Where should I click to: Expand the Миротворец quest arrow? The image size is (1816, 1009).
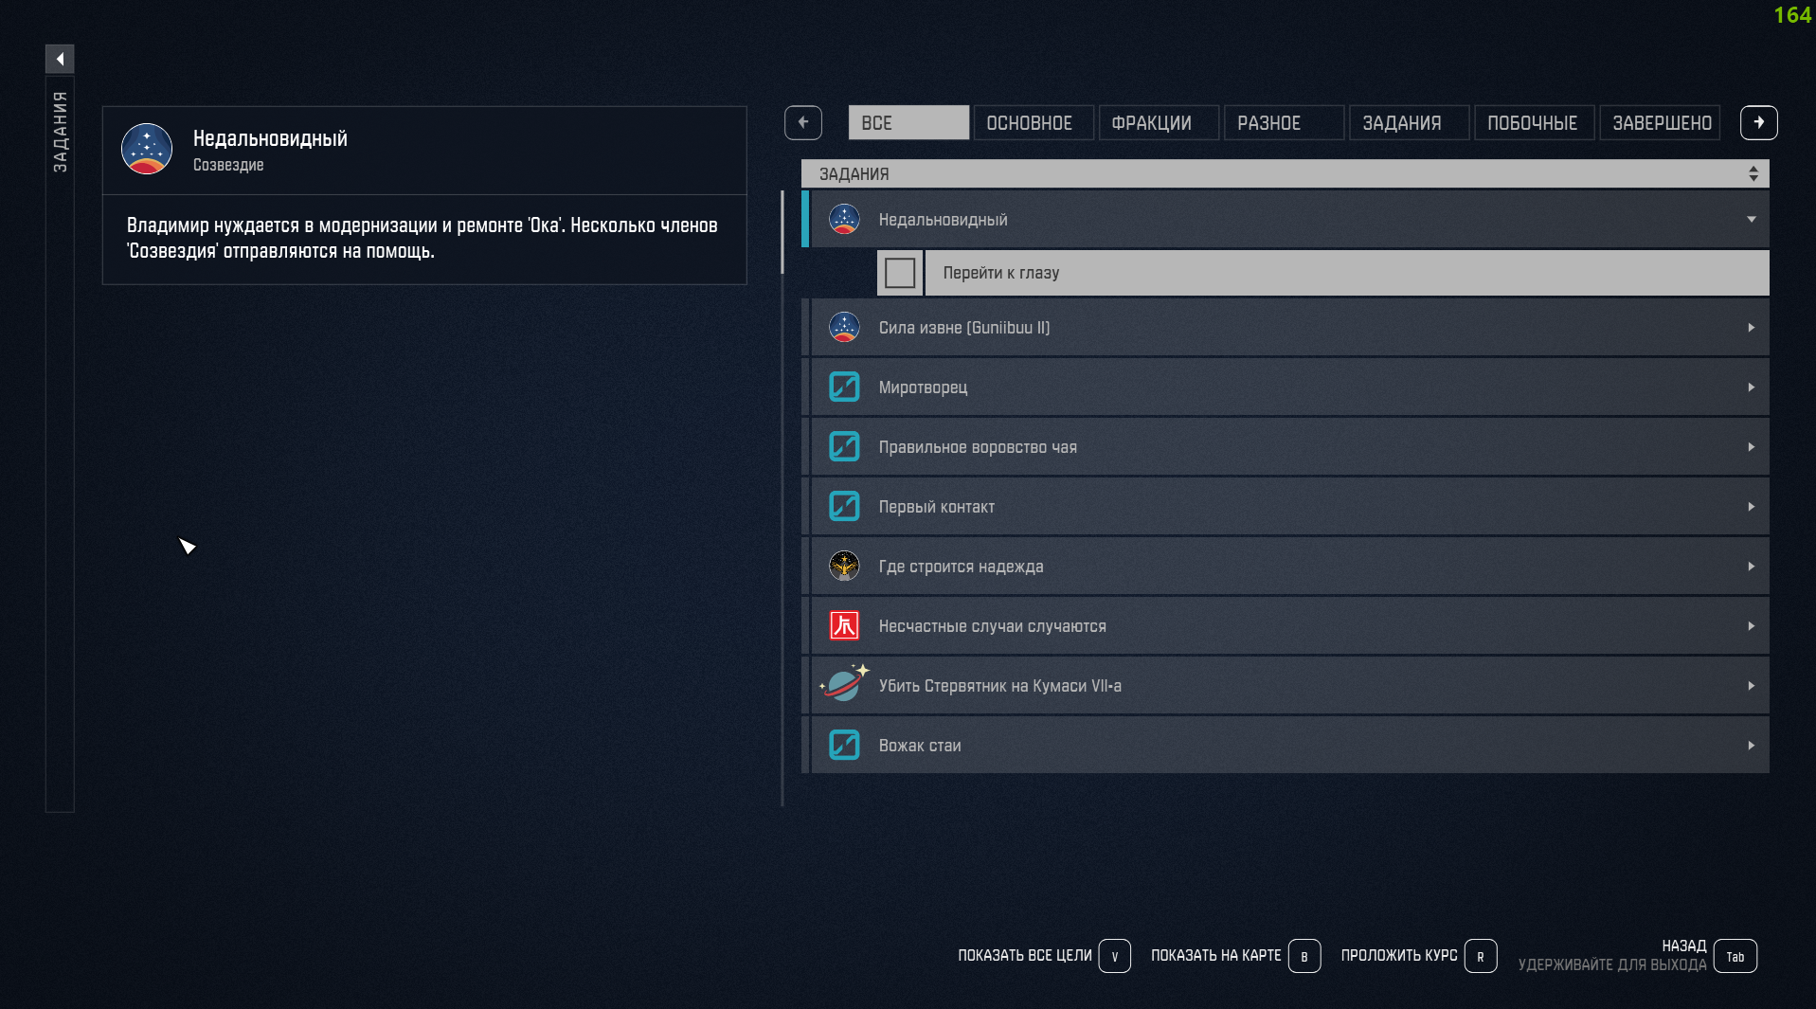[1752, 387]
